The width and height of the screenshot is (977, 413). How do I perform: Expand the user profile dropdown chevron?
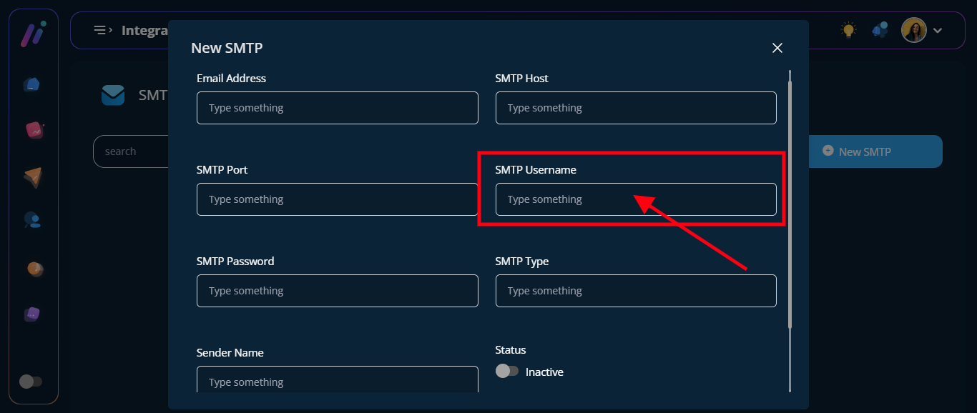click(x=938, y=31)
